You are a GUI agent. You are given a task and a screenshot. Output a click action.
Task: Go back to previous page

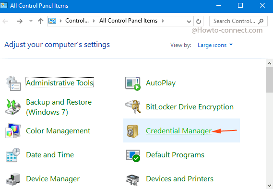point(5,21)
